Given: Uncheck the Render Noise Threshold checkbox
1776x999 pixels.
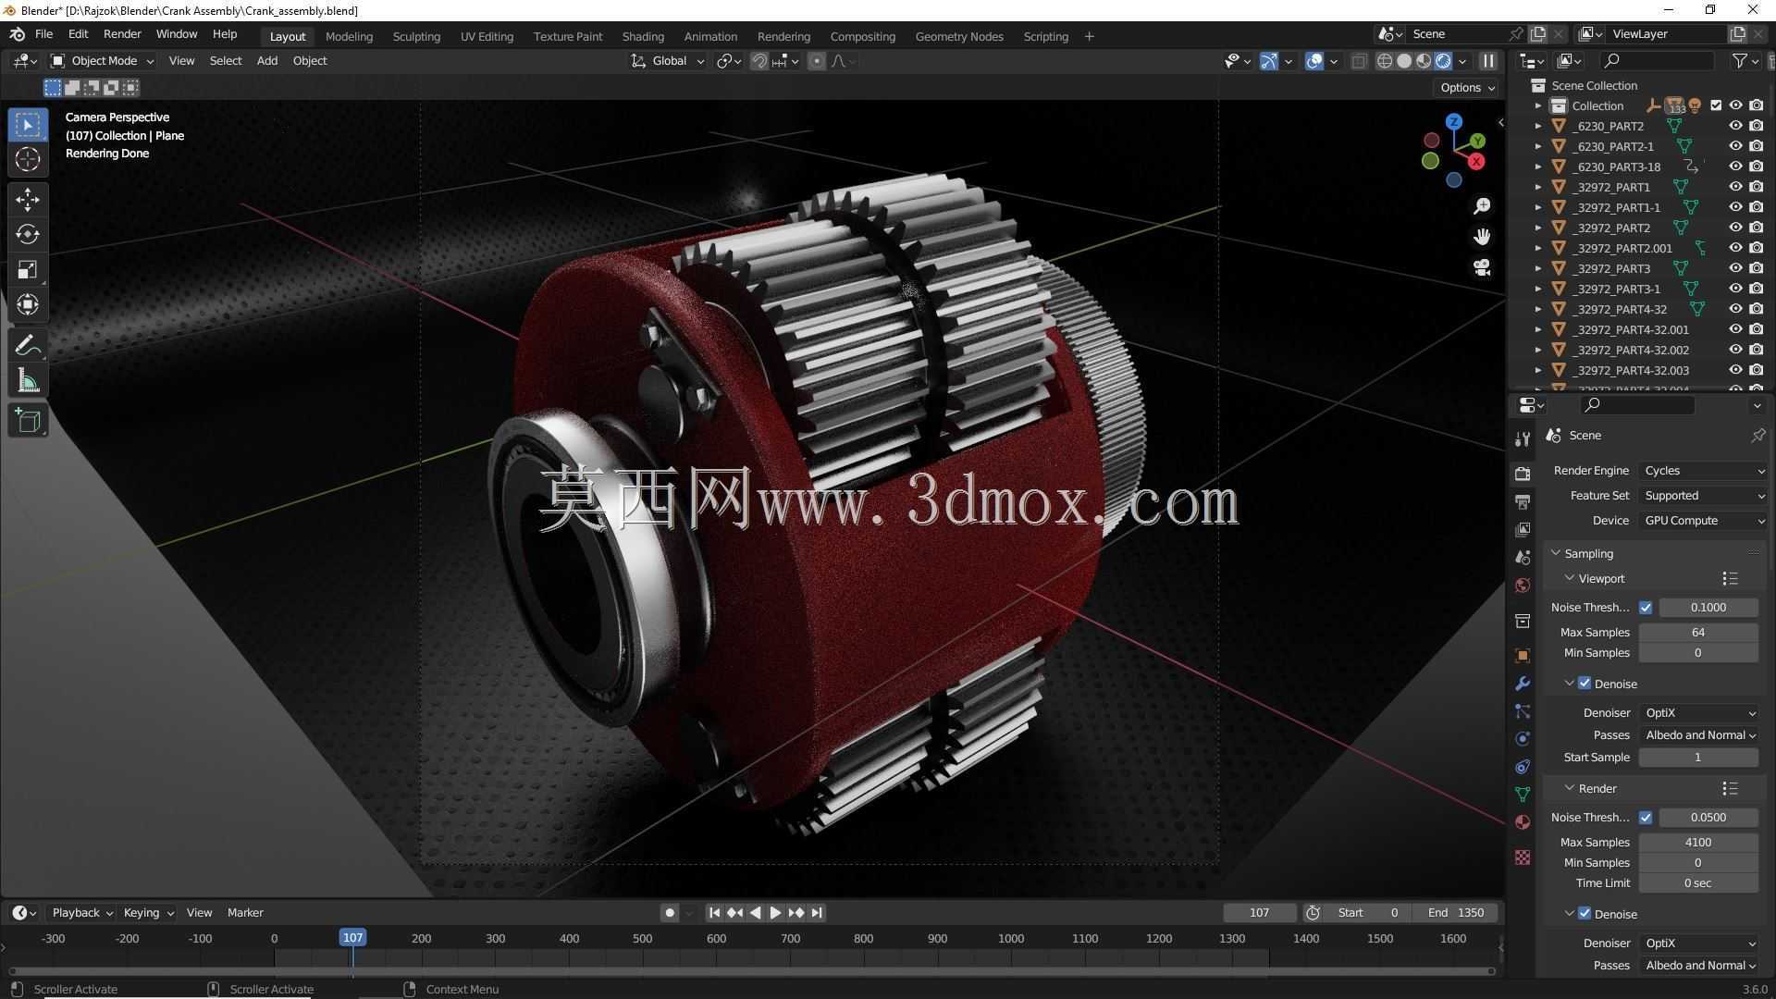Looking at the screenshot, I should pyautogui.click(x=1646, y=818).
